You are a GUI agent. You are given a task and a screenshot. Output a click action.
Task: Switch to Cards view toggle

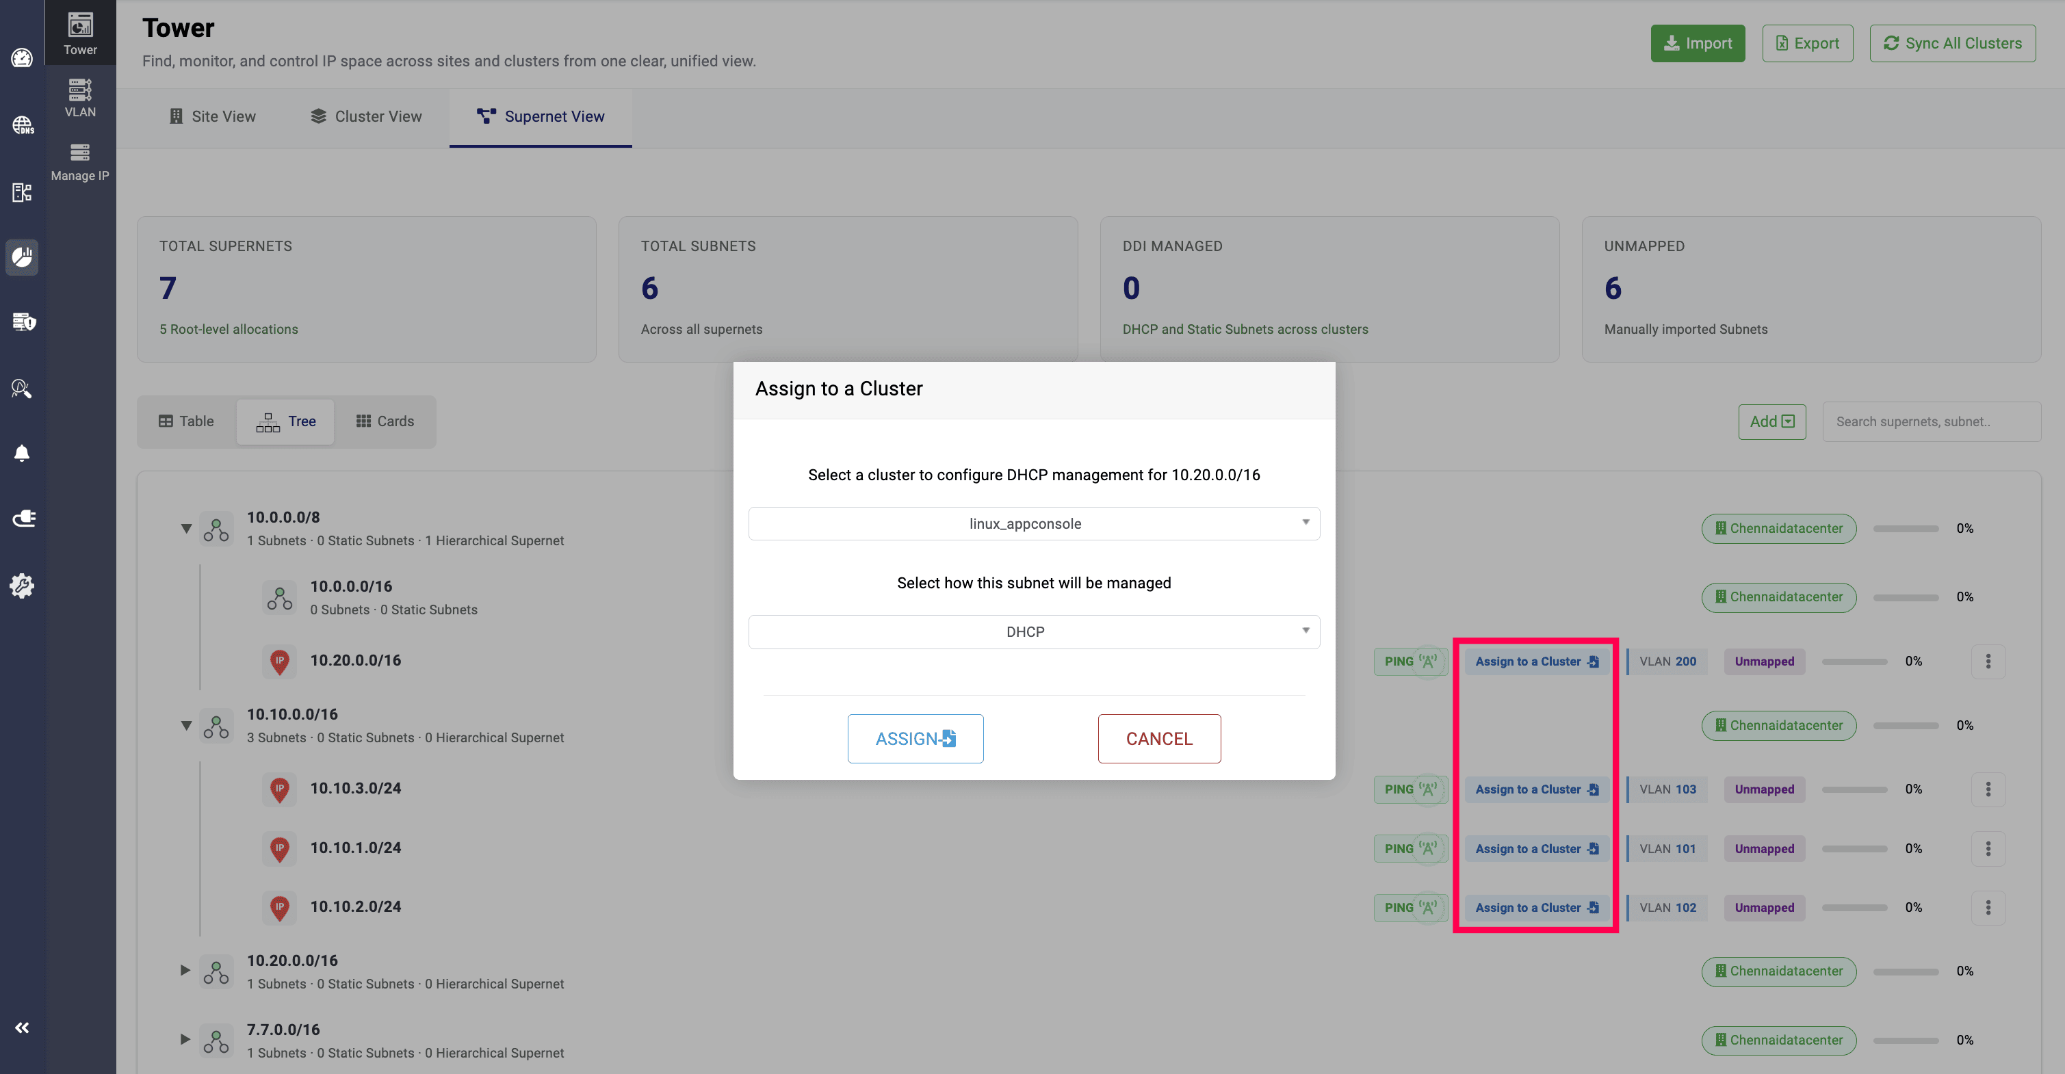385,421
